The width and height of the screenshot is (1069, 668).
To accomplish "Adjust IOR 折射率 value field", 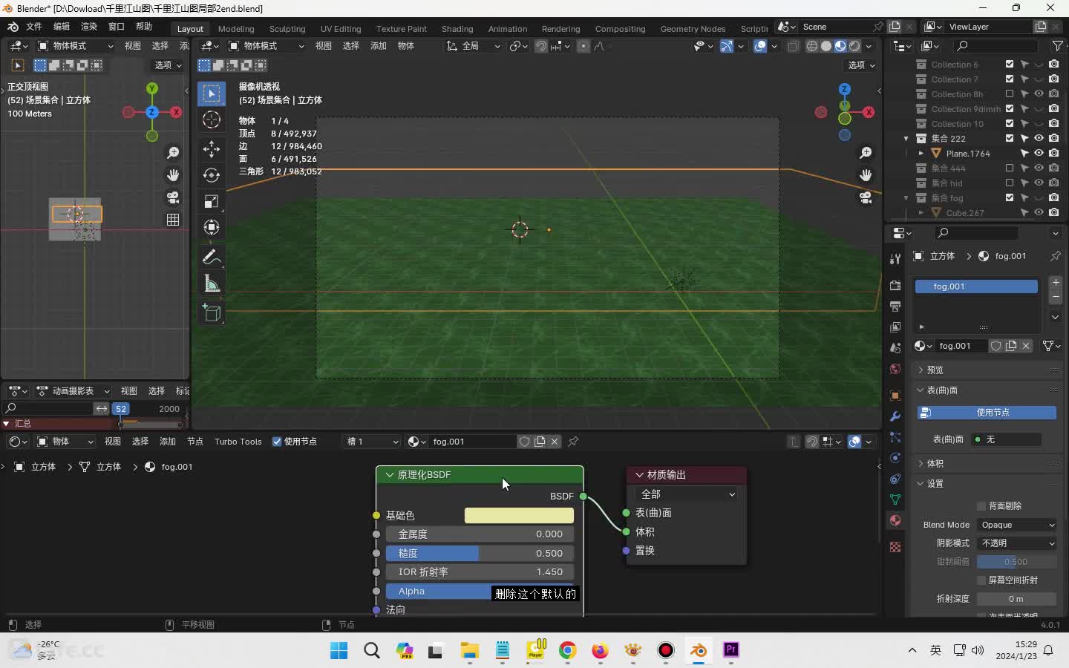I will pyautogui.click(x=480, y=572).
